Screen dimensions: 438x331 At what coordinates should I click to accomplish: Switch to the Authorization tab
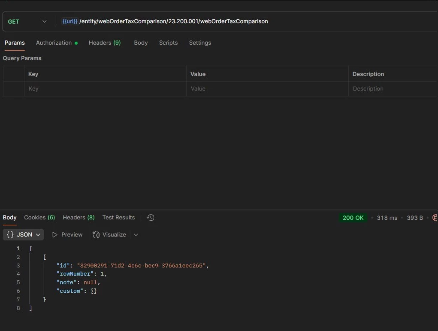53,43
